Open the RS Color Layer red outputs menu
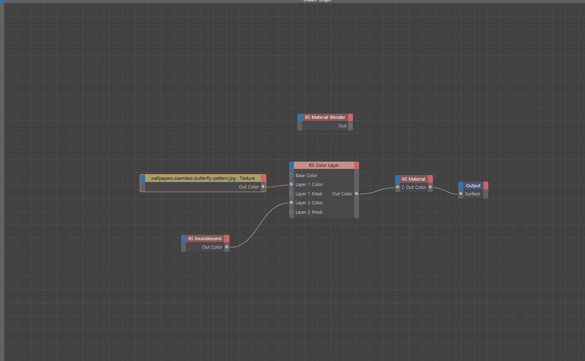Viewport: 585px width, 361px height. click(357, 165)
